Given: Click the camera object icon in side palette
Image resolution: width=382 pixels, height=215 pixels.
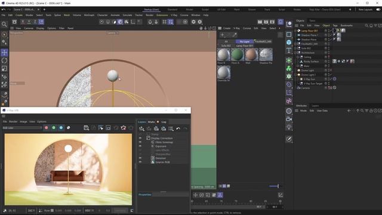Looking at the screenshot, I should coord(289,119).
